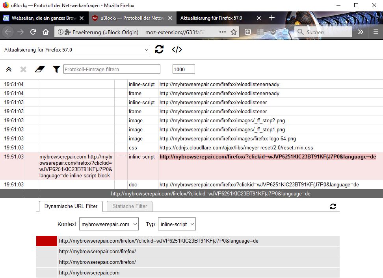Go to the Firefox home page
Image resolution: width=383 pixels, height=278 pixels.
[x=46, y=32]
